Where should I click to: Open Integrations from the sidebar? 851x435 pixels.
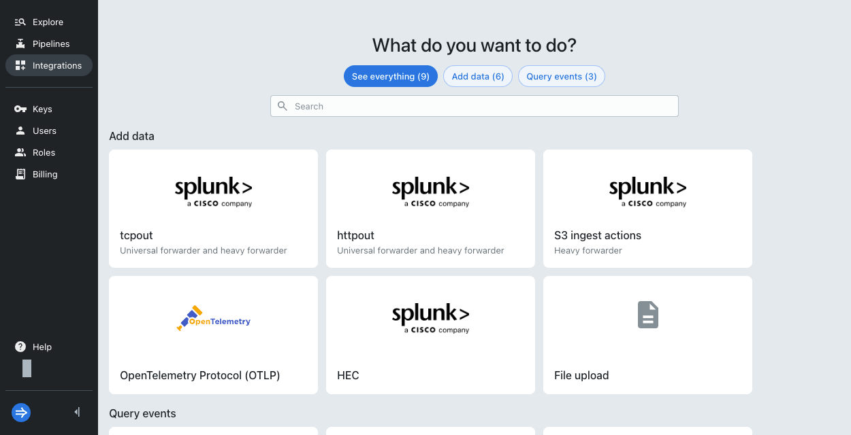click(x=49, y=65)
